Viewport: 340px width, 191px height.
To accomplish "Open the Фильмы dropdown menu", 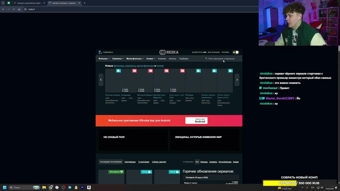I will coord(104,59).
